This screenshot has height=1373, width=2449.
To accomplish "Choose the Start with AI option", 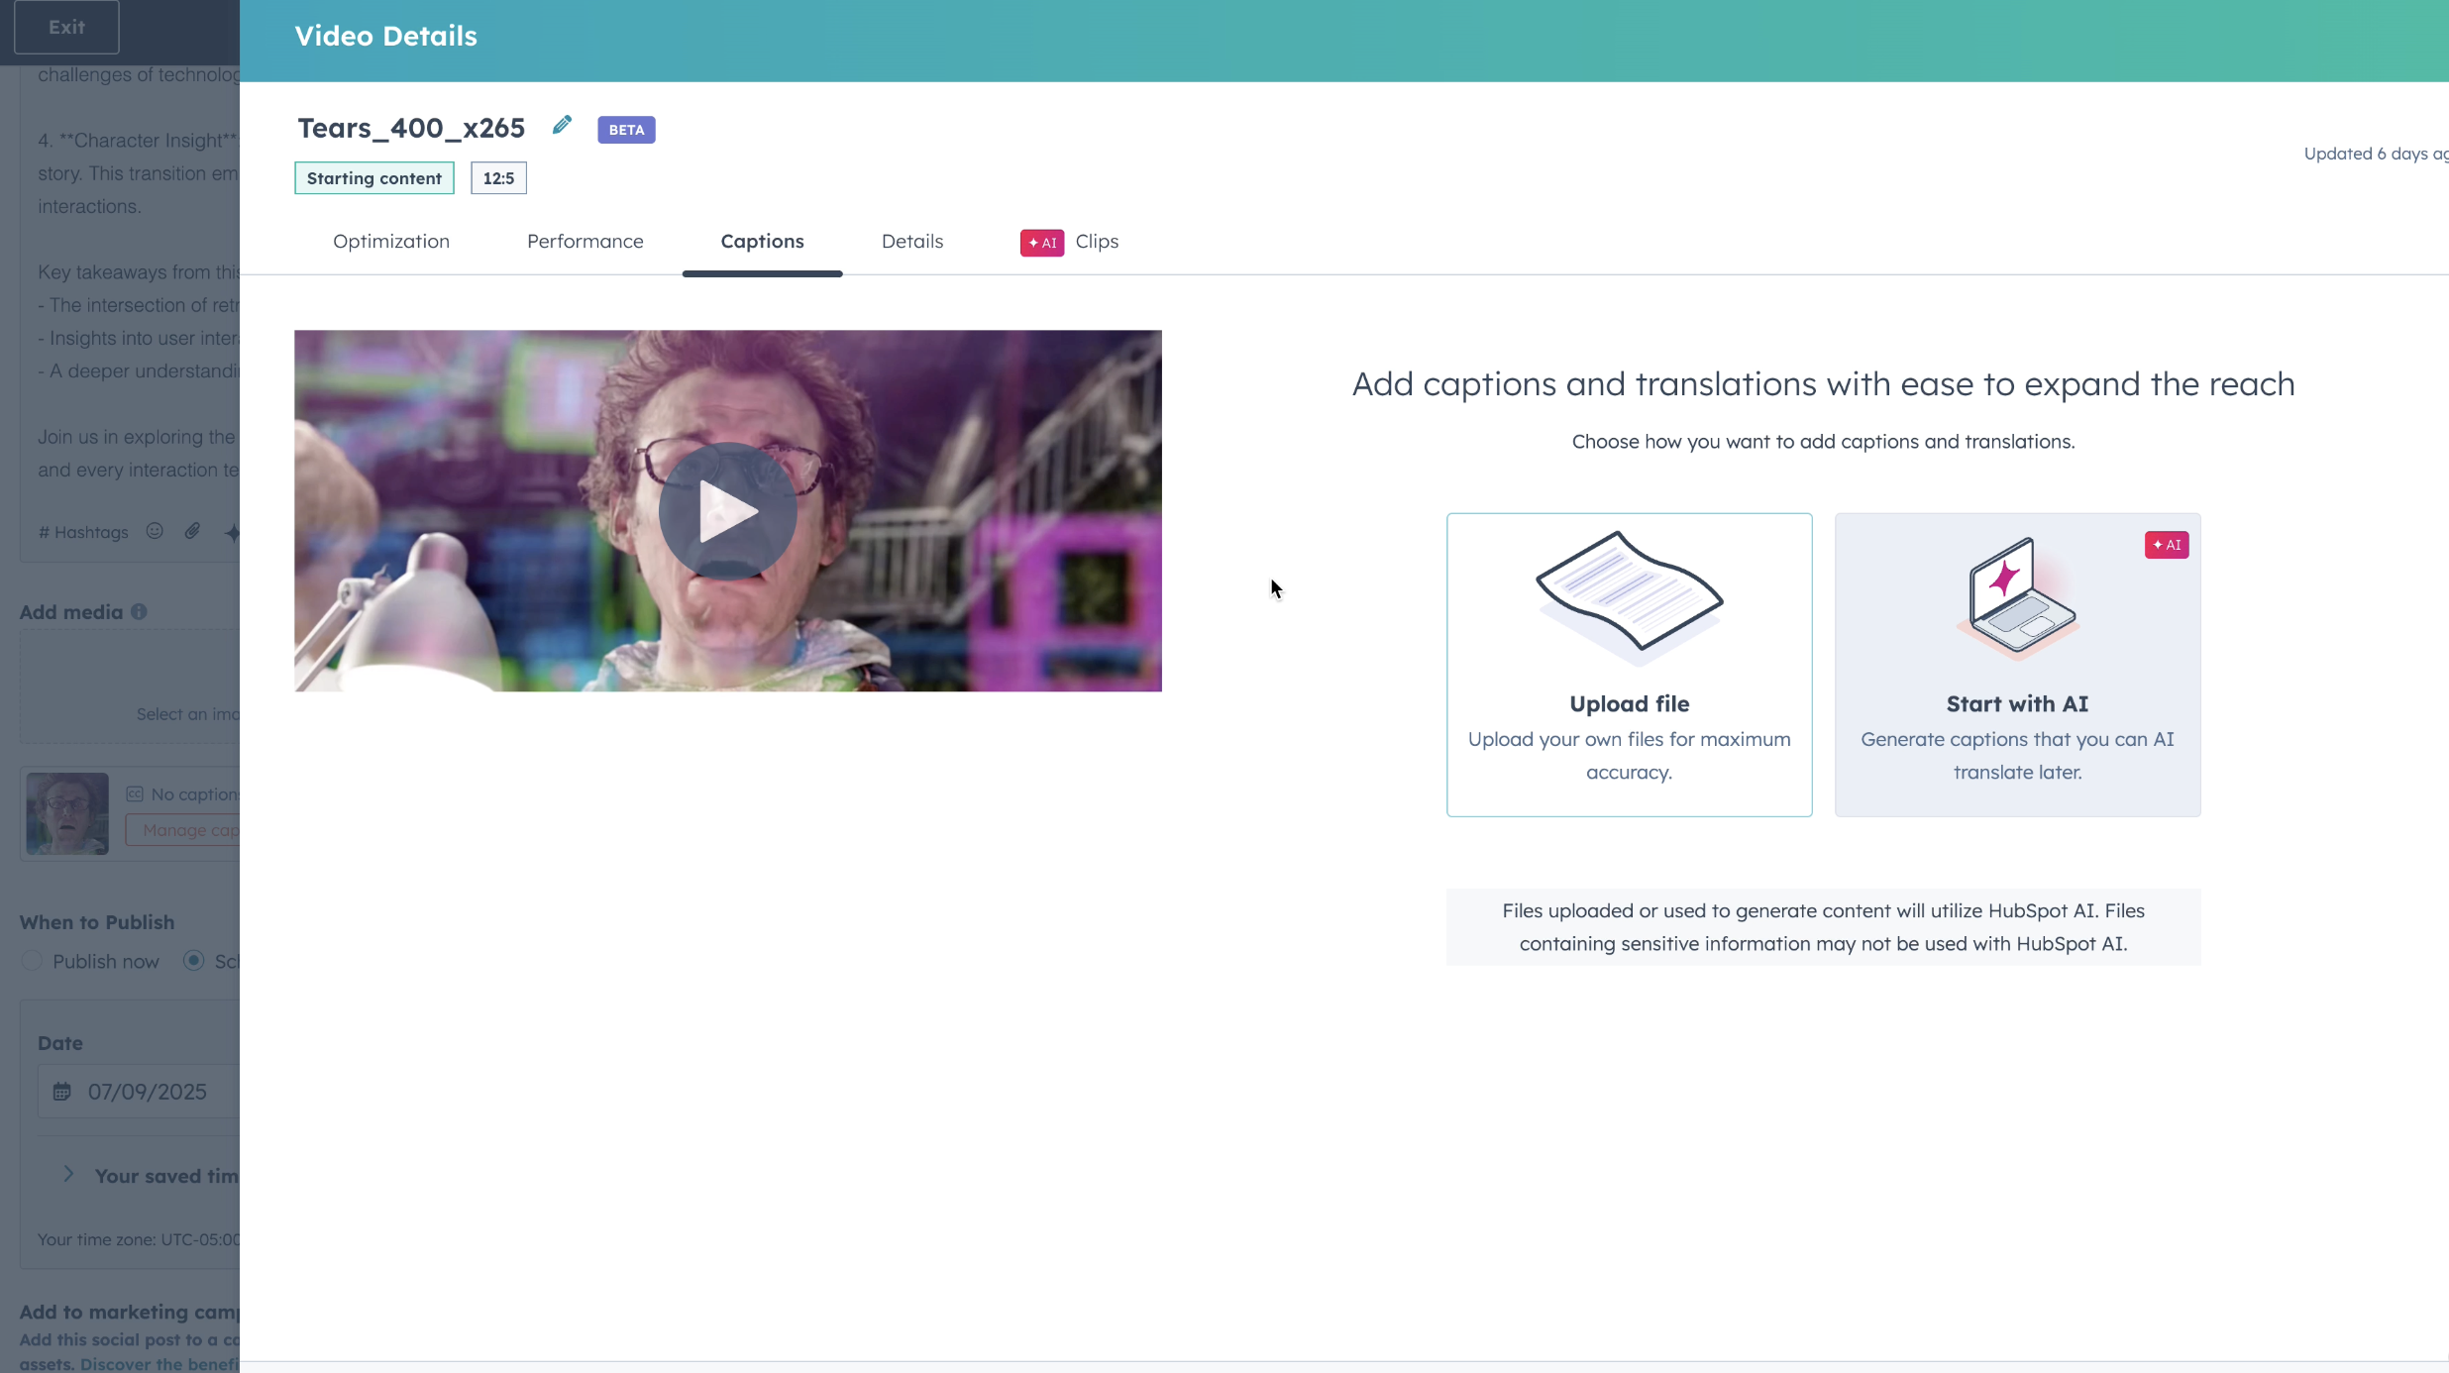I will pyautogui.click(x=2017, y=665).
